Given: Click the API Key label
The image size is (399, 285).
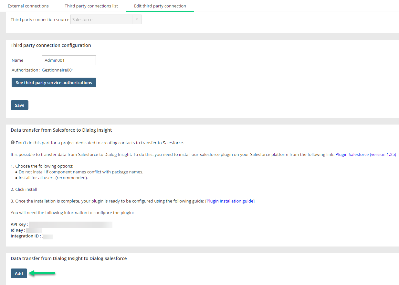Looking at the screenshot, I should click(x=19, y=225).
